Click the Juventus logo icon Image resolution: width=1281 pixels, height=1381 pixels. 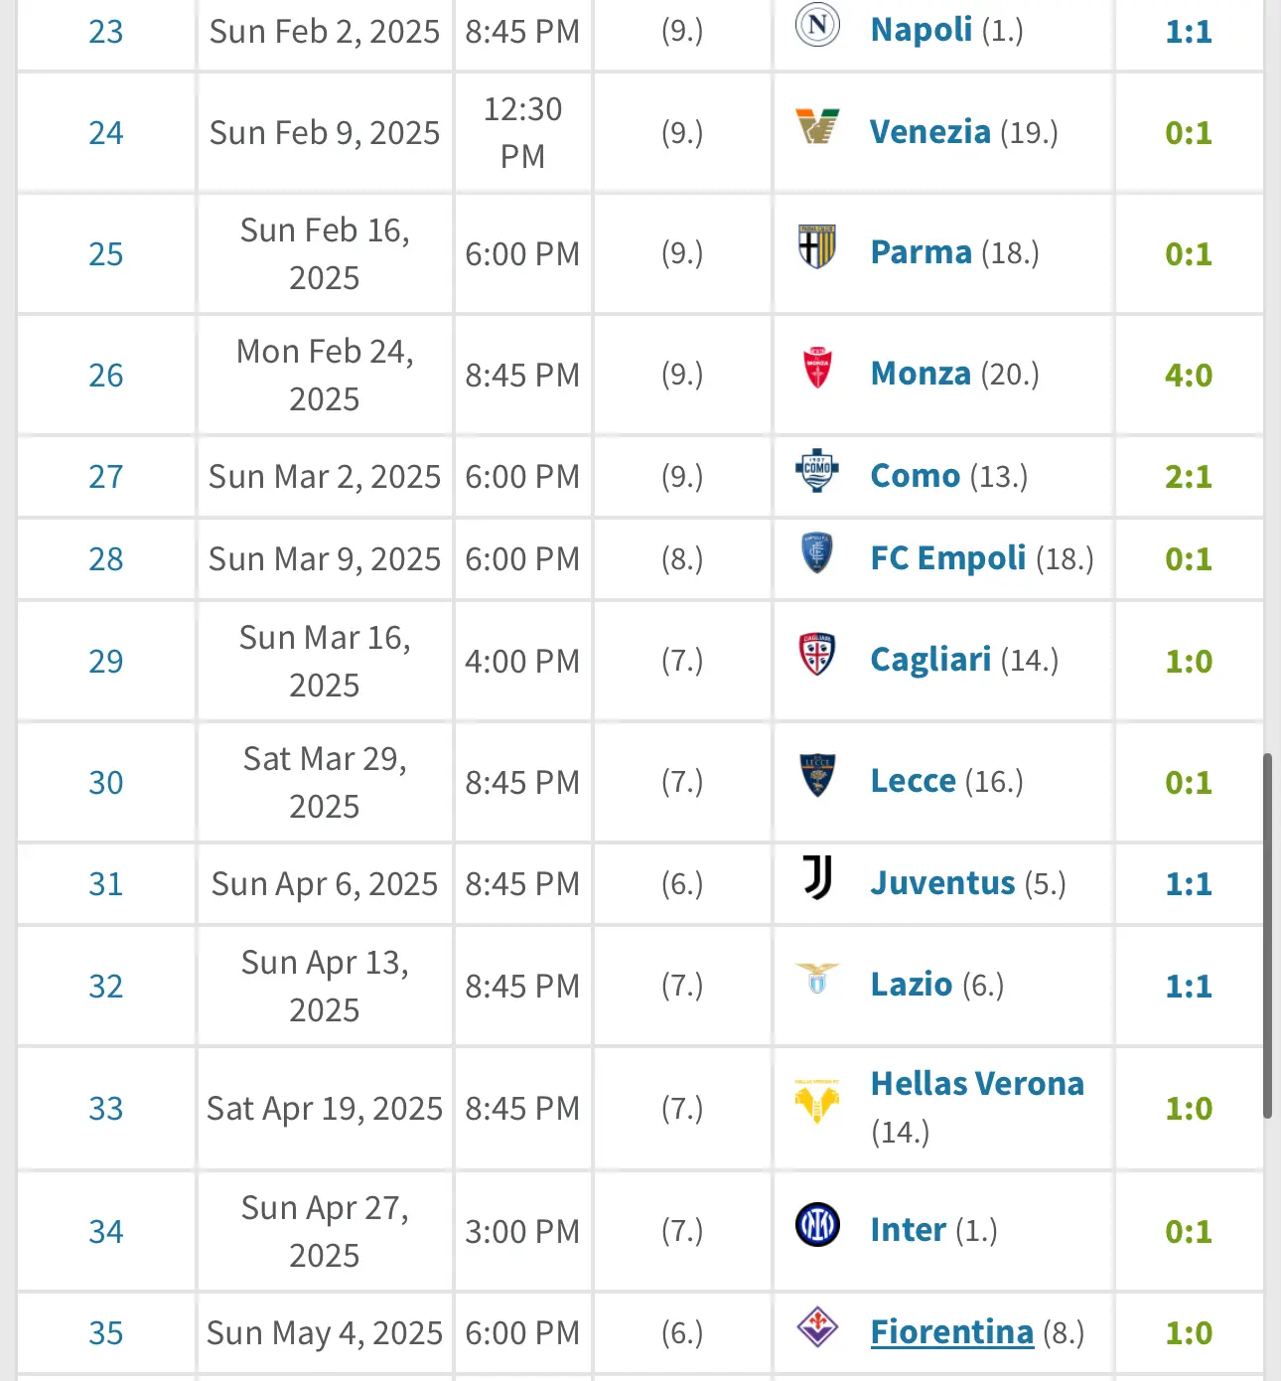click(x=817, y=877)
